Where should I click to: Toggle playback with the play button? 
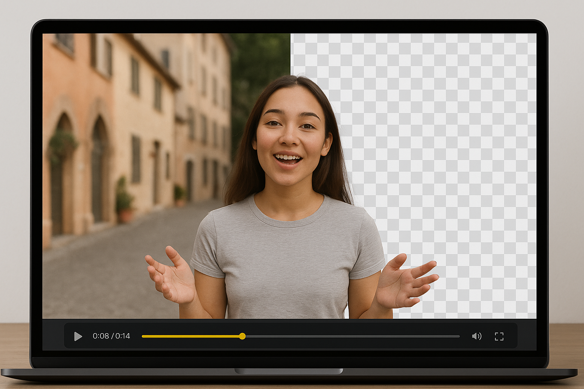pyautogui.click(x=79, y=336)
